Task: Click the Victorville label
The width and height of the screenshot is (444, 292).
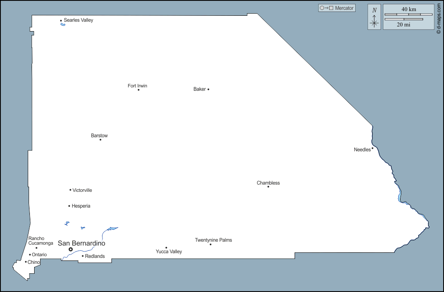Action: [82, 190]
